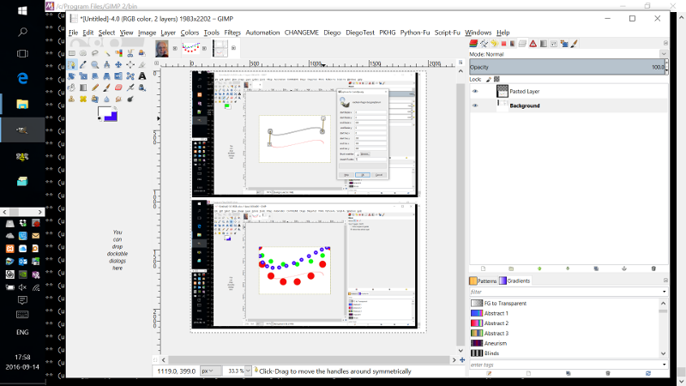Select the Blend gradient tool
This screenshot has width=686, height=386.
tap(83, 87)
